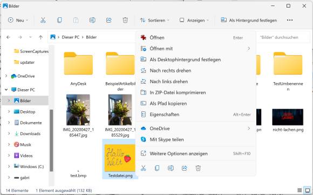Image resolution: width=313 pixels, height=195 pixels.
Task: Open the Anzeigen dropdown
Action: tap(194, 20)
